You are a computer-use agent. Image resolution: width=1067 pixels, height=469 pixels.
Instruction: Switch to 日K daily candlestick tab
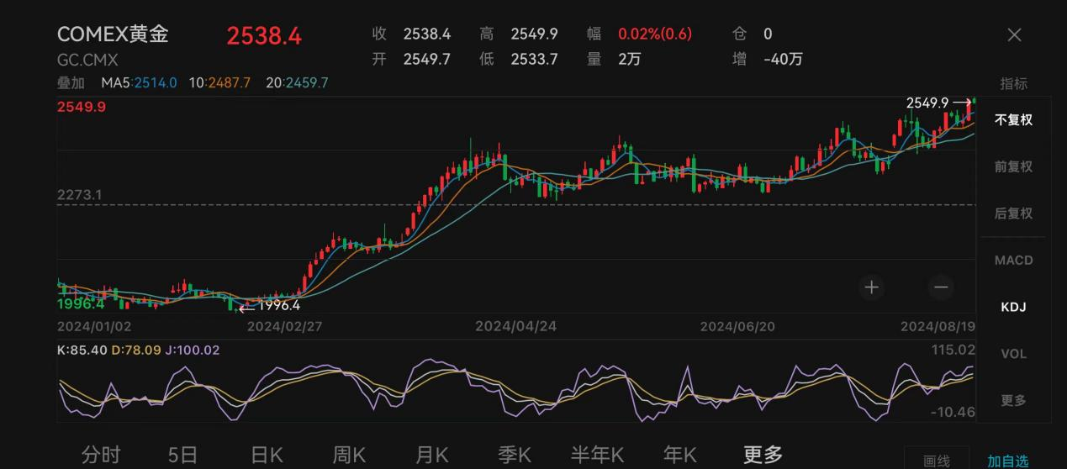click(267, 455)
